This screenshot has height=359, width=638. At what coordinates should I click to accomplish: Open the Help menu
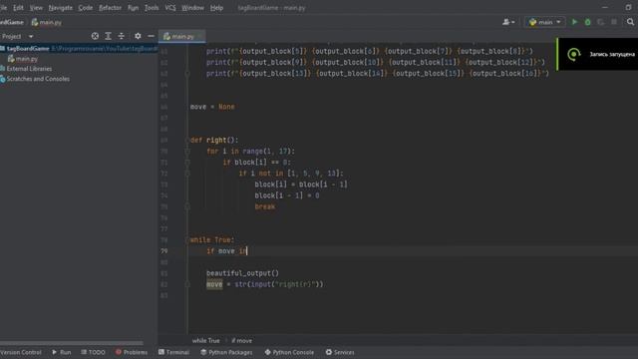click(216, 7)
